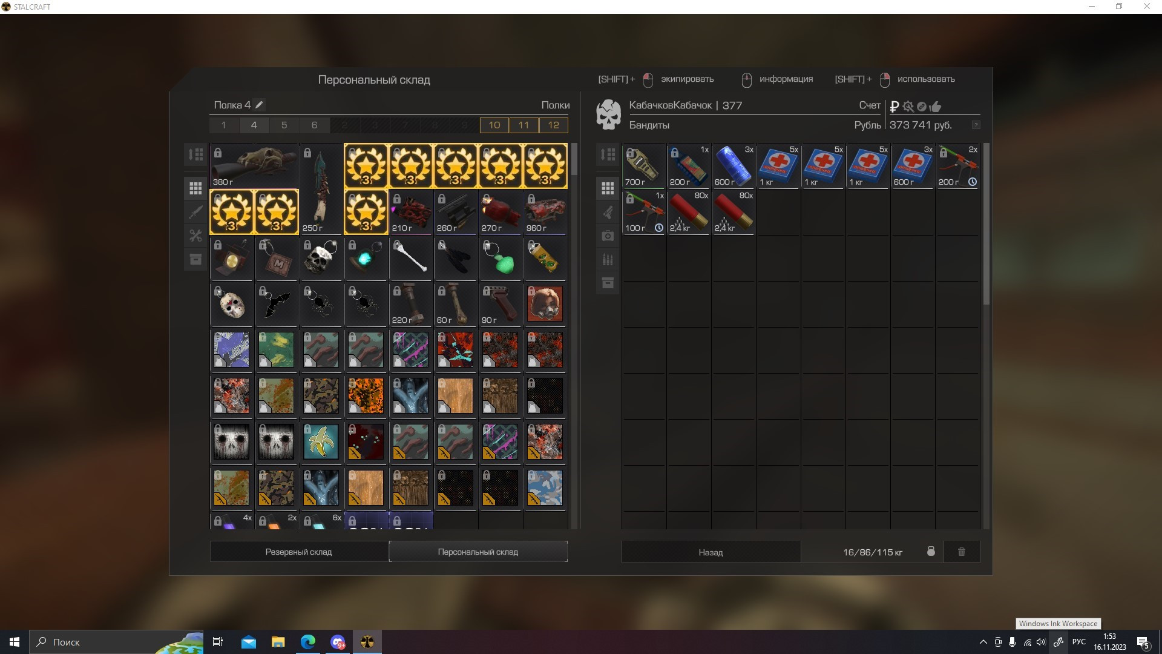Screen dimensions: 1162x654
Task: Show hidden system tray icons chevron
Action: click(982, 642)
